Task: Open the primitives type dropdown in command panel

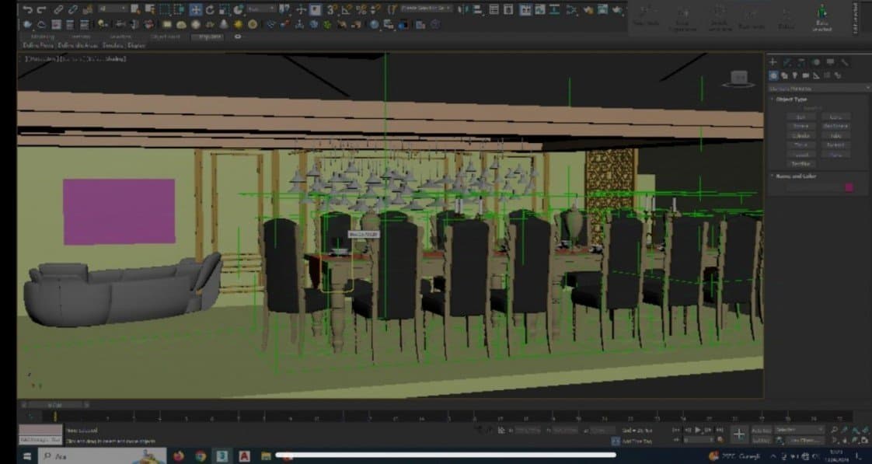Action: coord(819,89)
